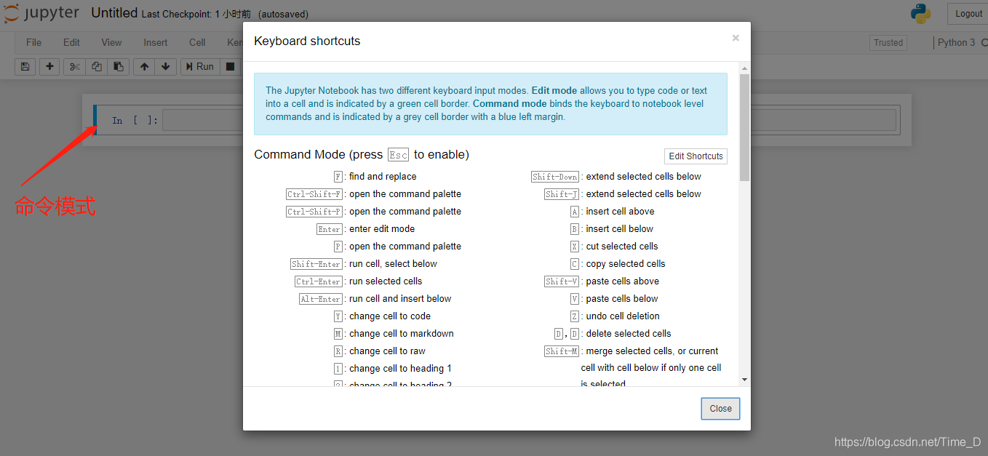Click the Close button in dialog
Screen dimensions: 988x456
(x=720, y=408)
